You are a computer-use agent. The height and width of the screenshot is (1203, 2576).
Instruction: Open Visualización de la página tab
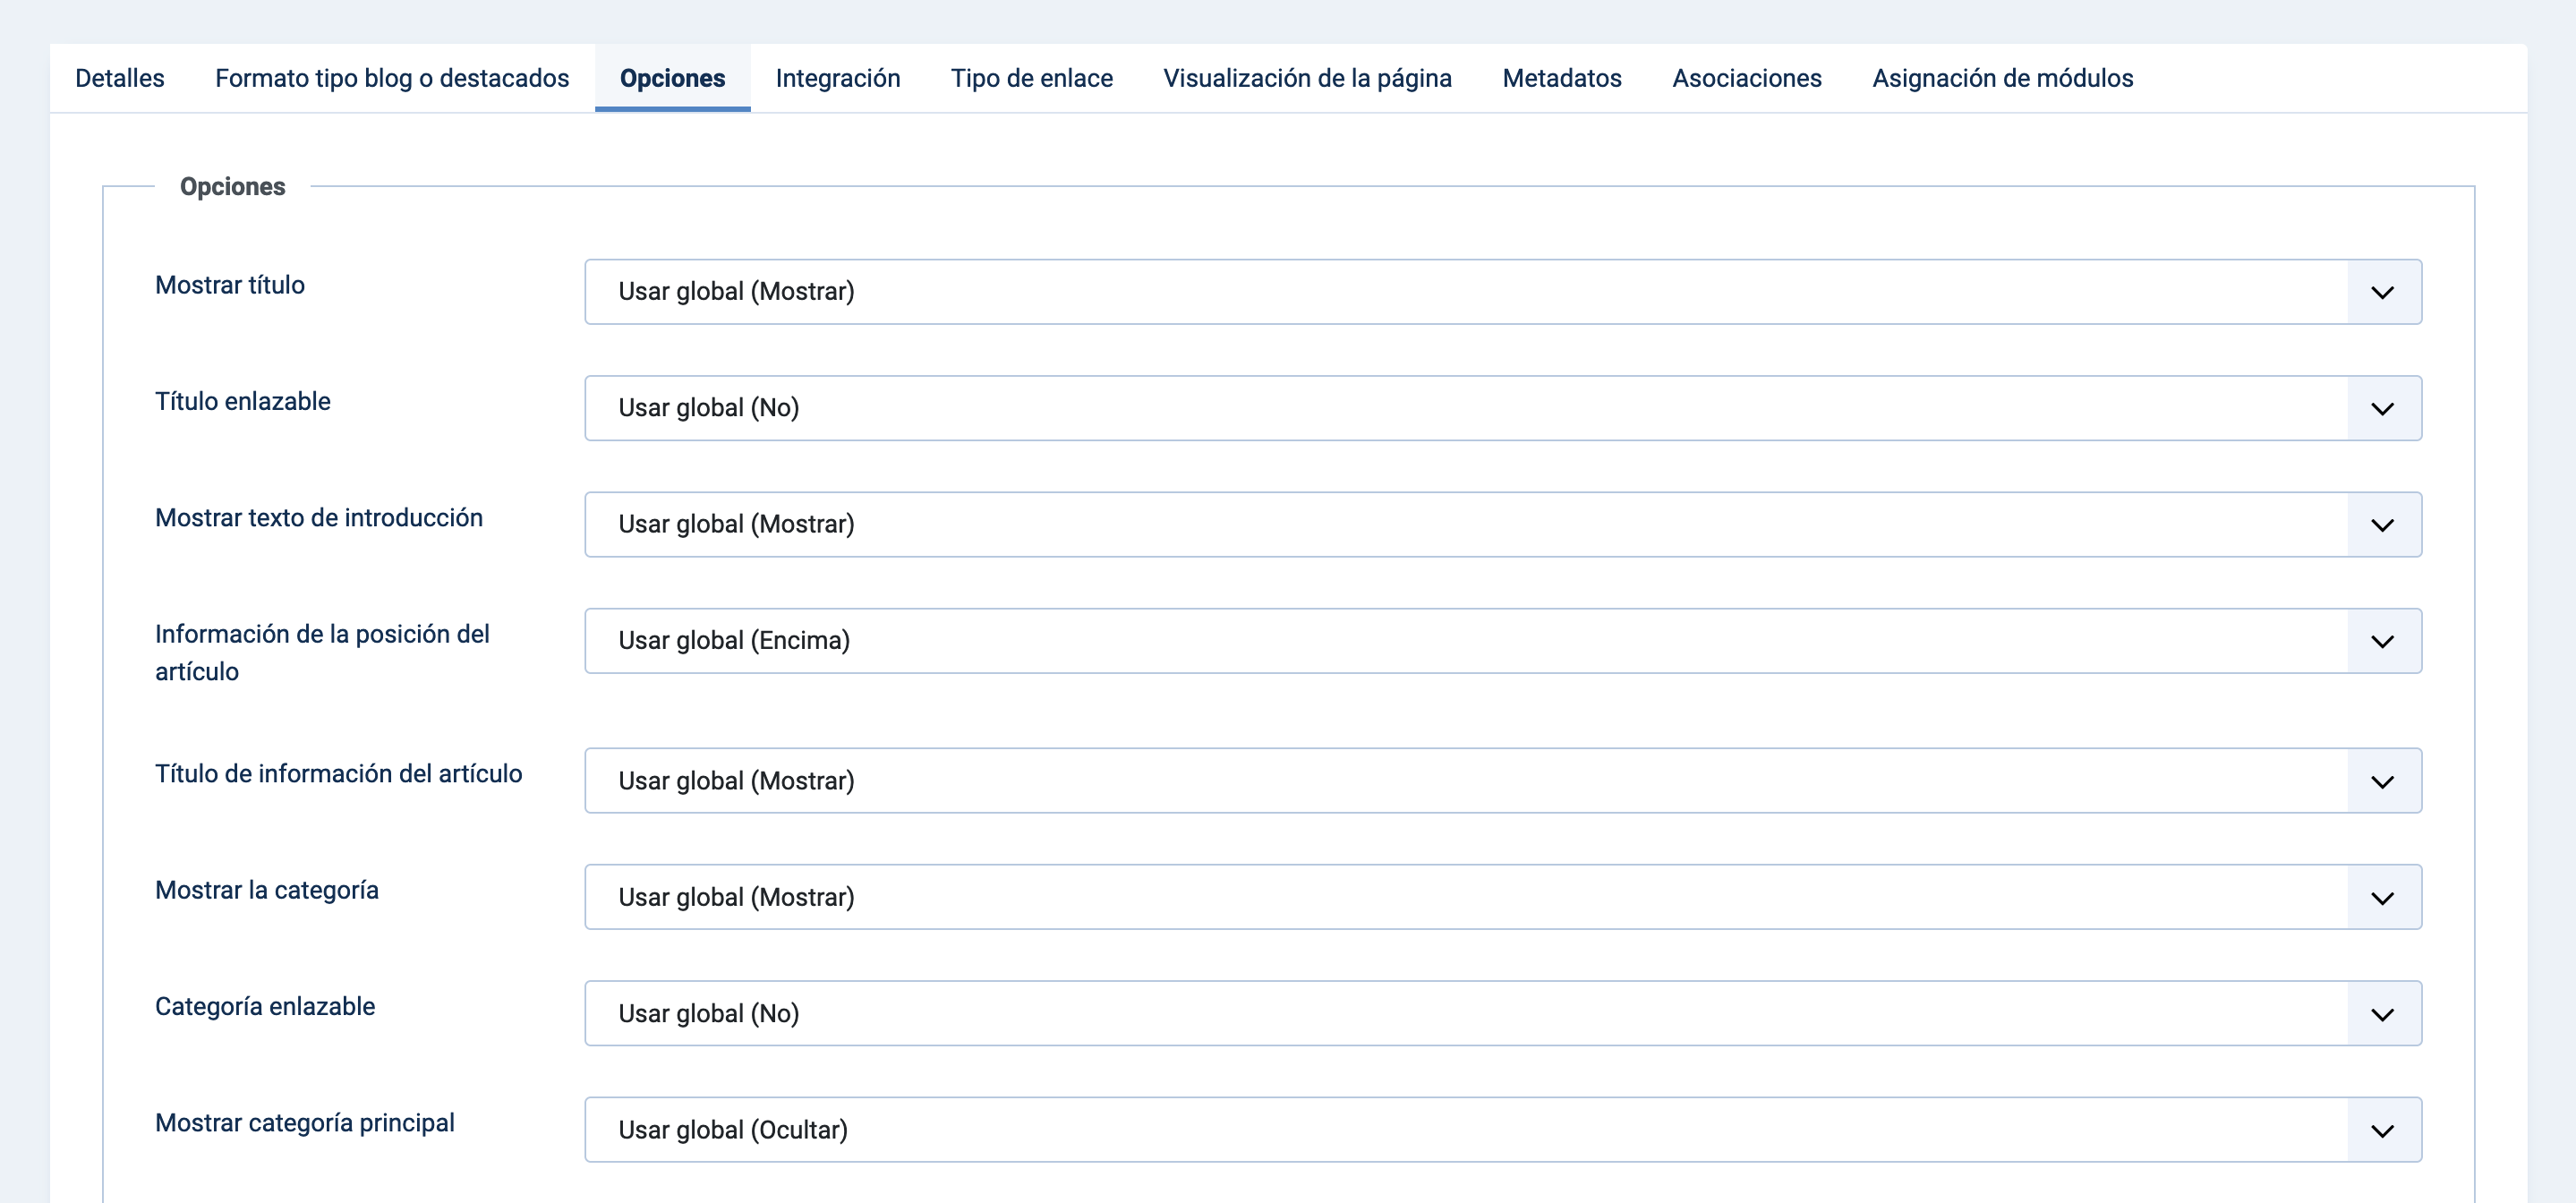tap(1307, 78)
